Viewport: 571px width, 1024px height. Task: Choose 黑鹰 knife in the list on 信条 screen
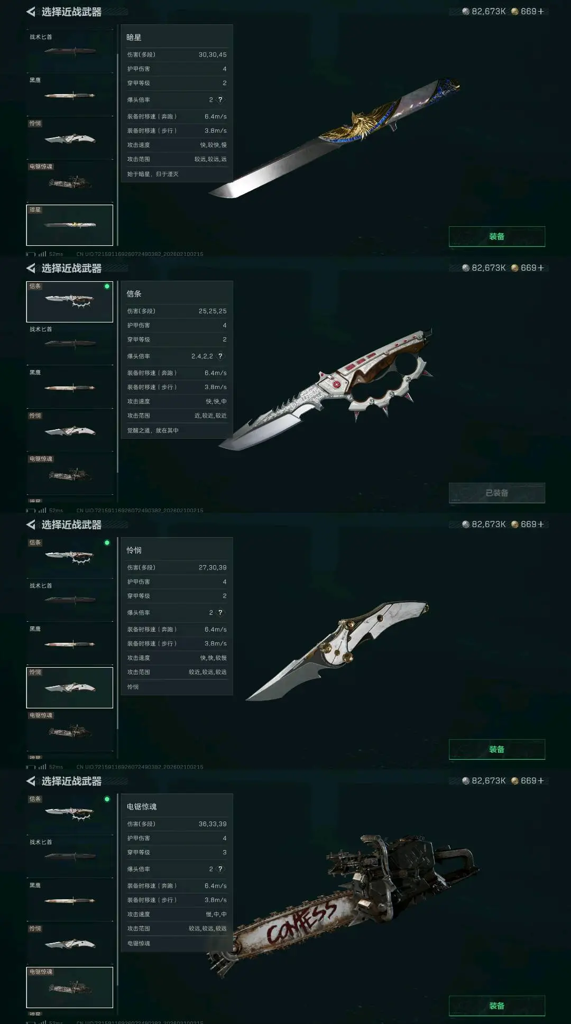70,387
